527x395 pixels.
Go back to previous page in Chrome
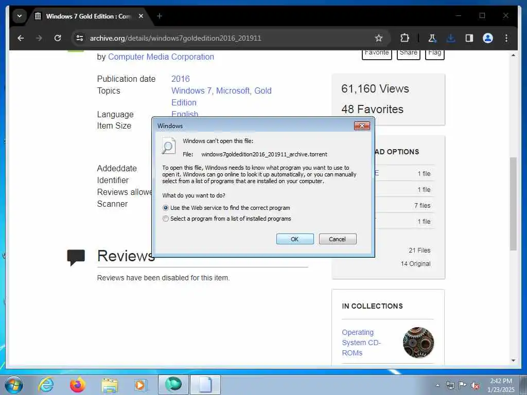(21, 38)
